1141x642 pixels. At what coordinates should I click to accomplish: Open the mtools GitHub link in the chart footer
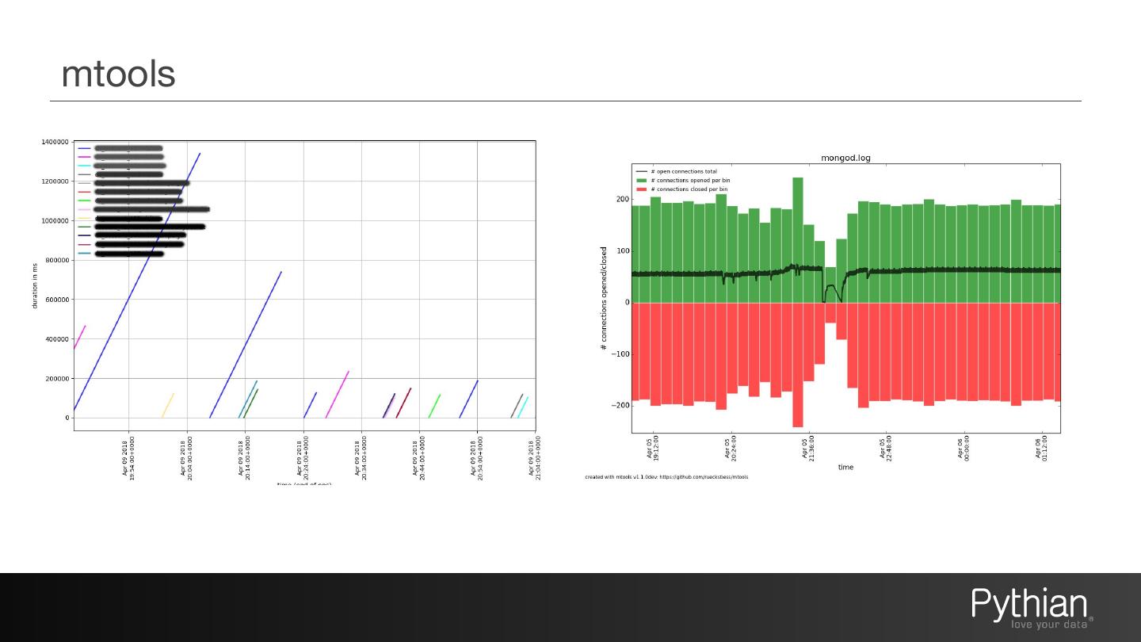(704, 477)
